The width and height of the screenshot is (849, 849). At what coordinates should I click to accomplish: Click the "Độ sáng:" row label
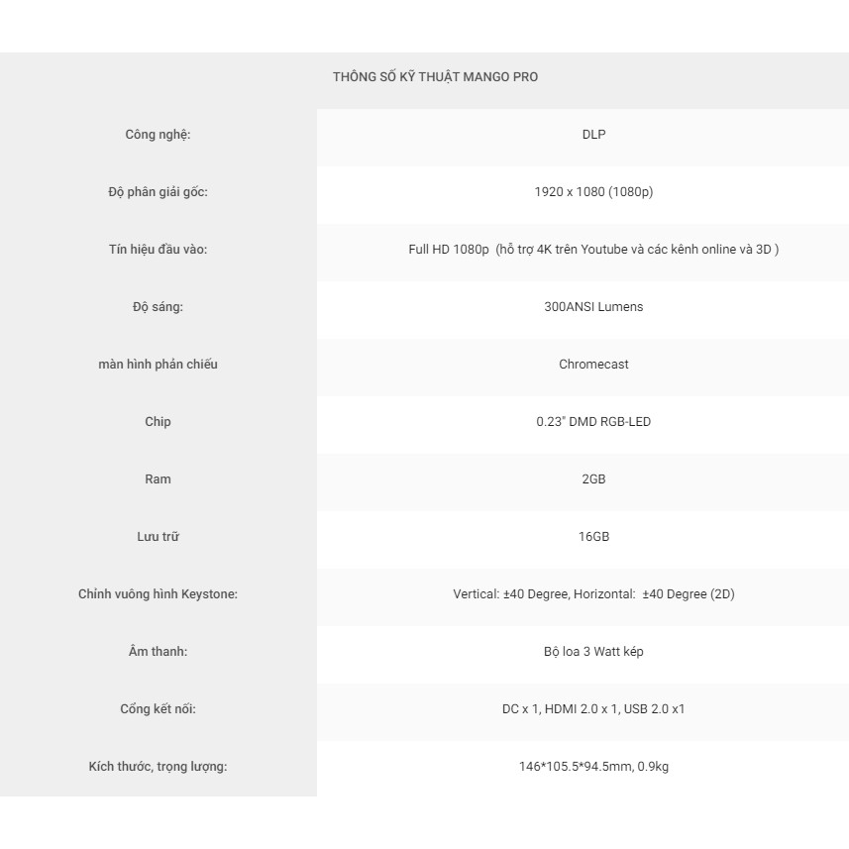click(x=158, y=307)
